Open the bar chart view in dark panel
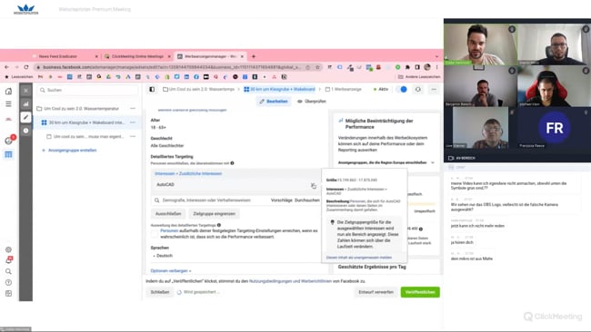Viewport: 591px width, 332px height. point(25,103)
